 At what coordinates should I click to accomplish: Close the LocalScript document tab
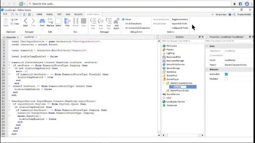pyautogui.click(x=36, y=37)
